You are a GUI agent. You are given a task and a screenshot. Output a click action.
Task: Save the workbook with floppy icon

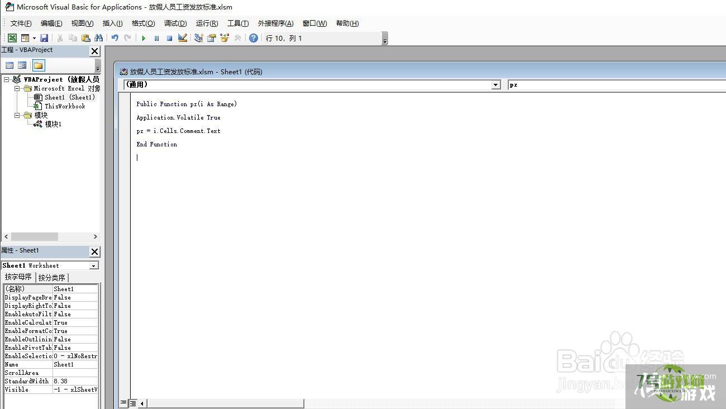(44, 38)
